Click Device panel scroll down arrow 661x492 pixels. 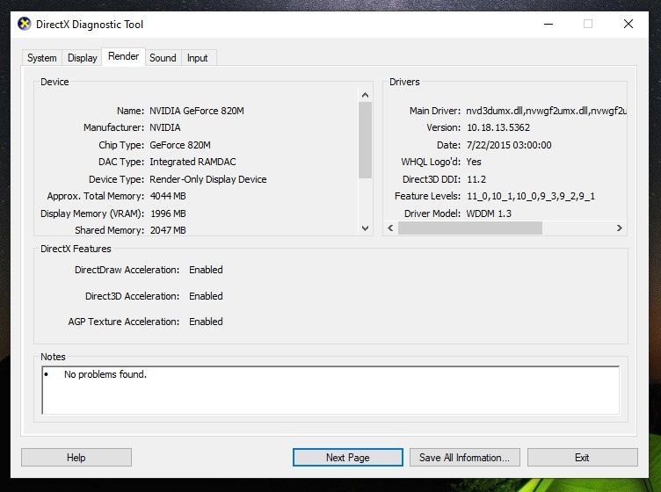click(x=365, y=228)
